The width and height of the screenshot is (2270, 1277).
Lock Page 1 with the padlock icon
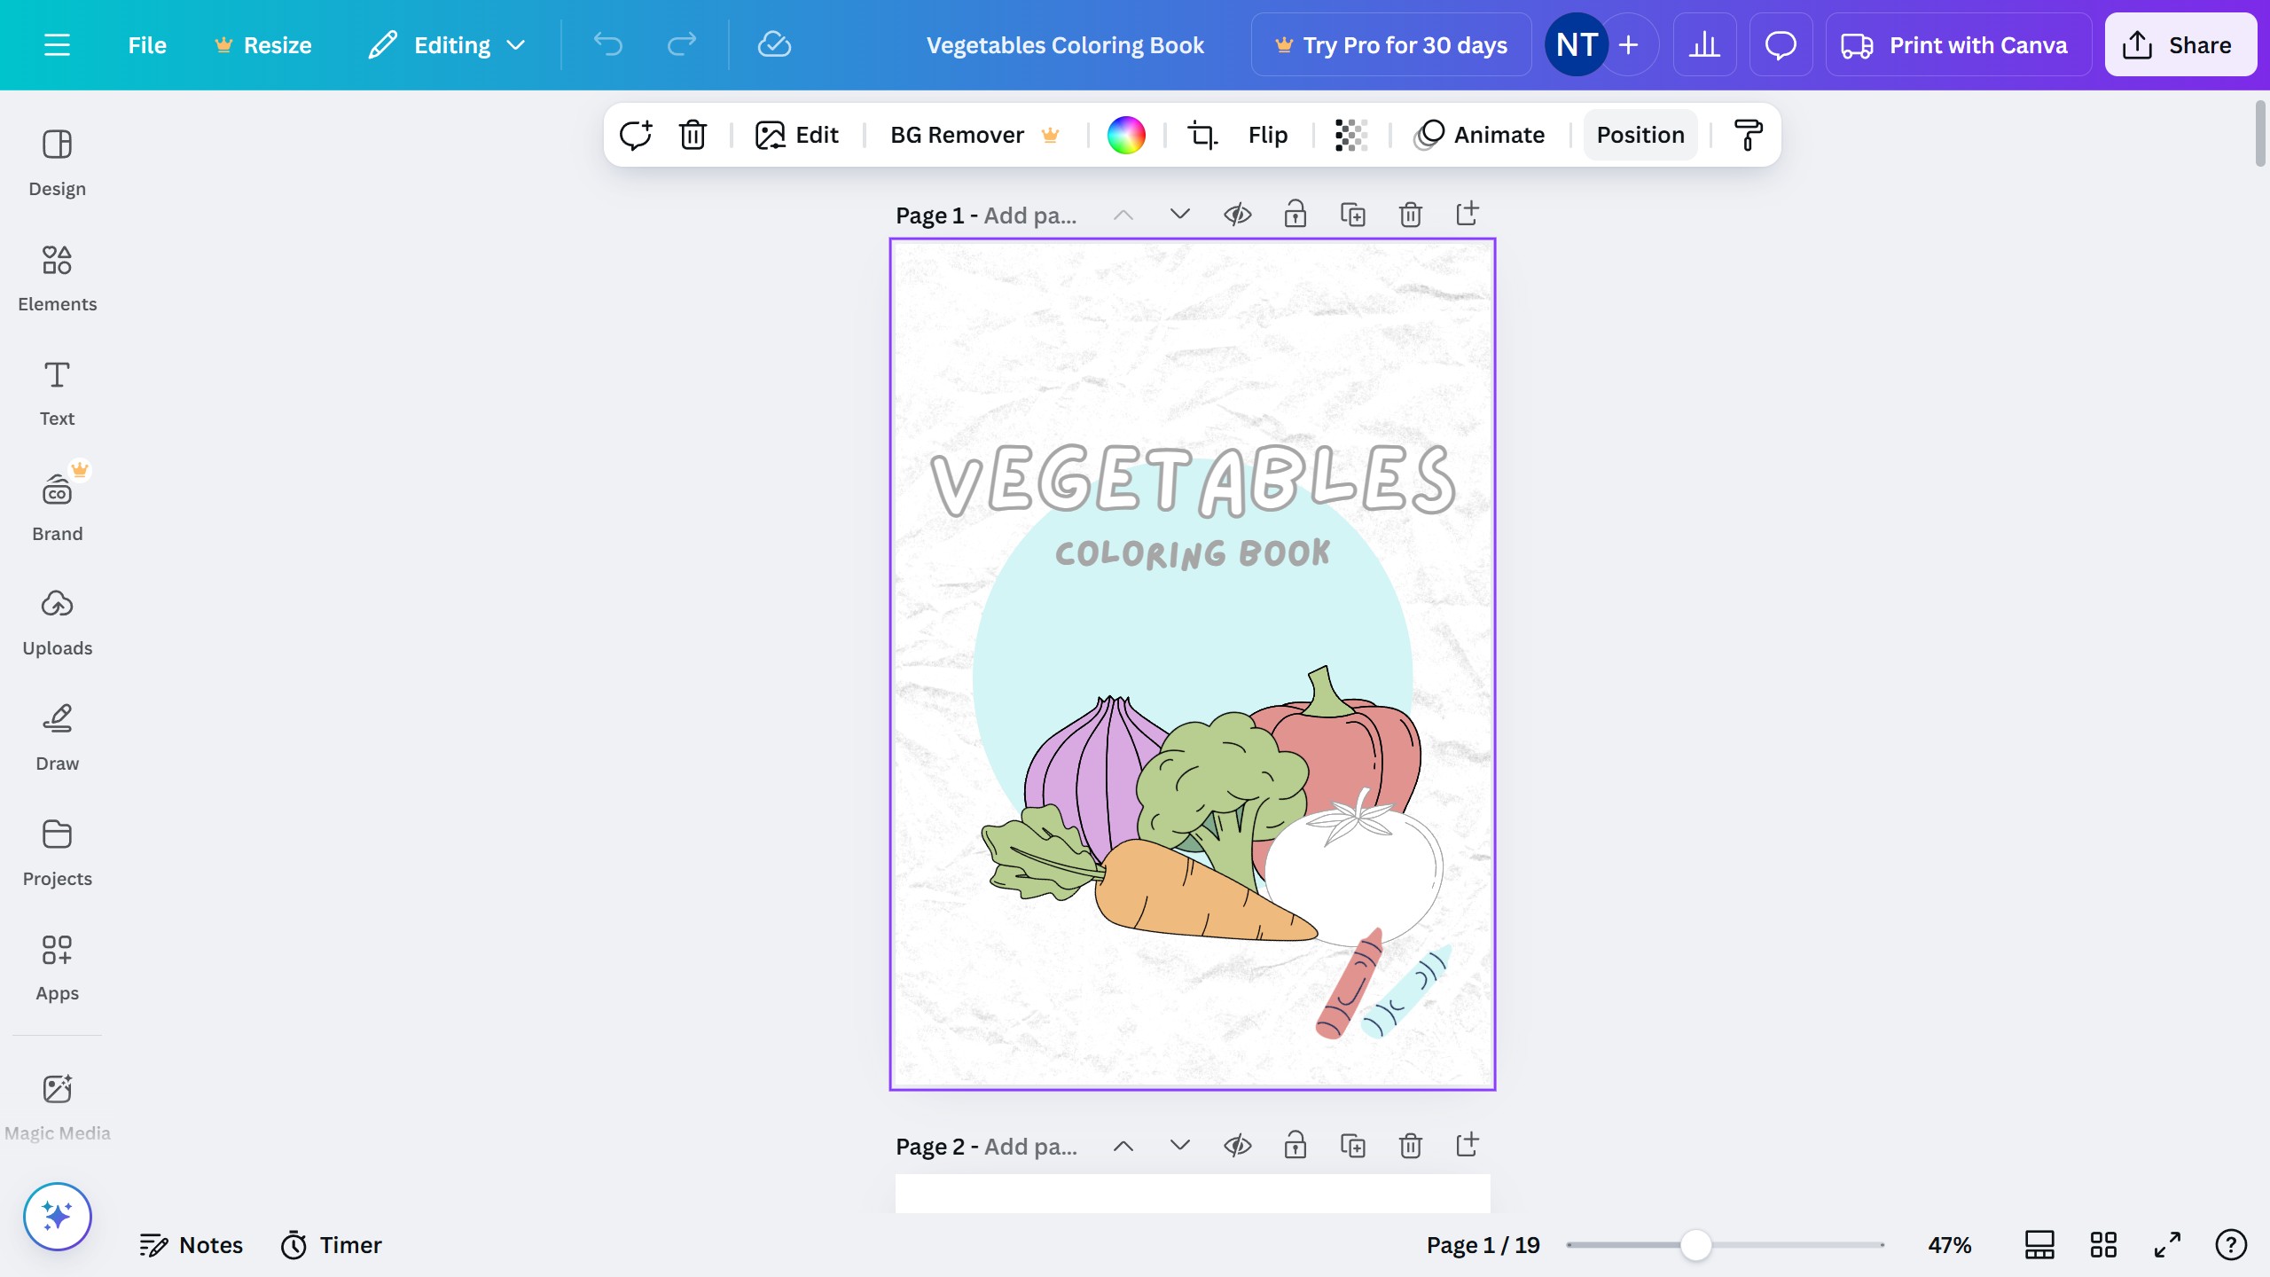point(1295,215)
